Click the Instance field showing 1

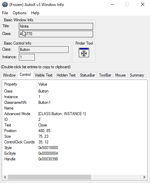tap(27, 57)
